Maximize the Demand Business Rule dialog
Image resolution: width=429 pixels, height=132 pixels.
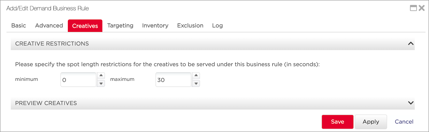413,8
